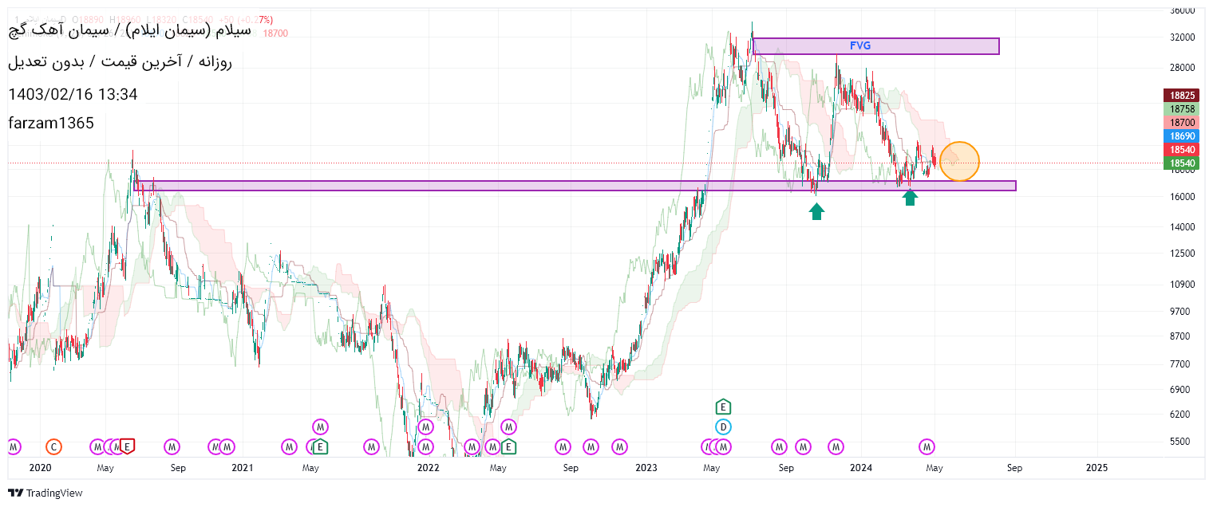Screen dimensions: 1213x507
Task: Click the orange C event marker near 2020
Action: 53,446
